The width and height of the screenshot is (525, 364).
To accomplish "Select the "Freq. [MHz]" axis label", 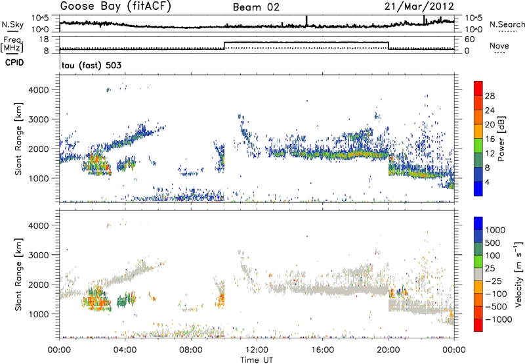I will click(12, 44).
